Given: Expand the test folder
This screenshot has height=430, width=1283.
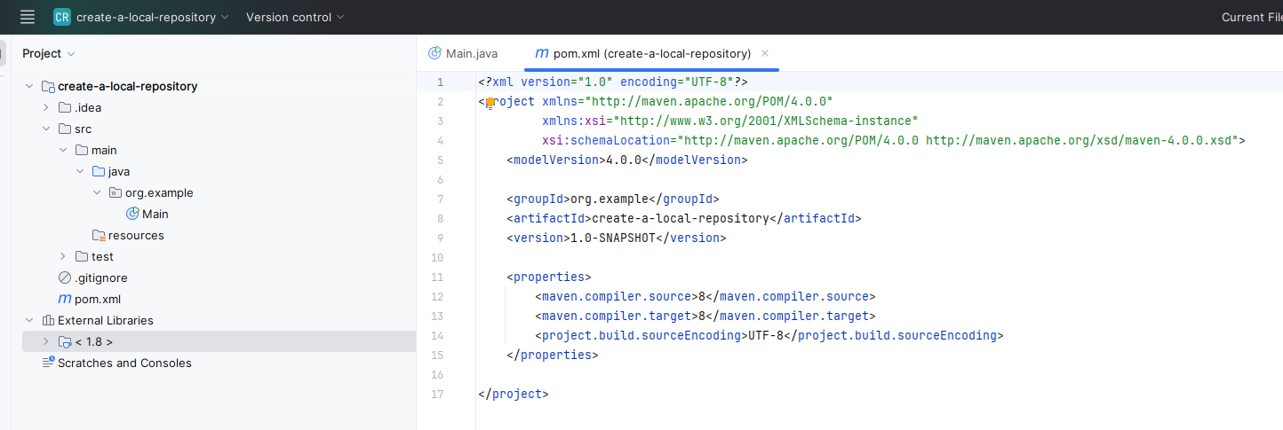Looking at the screenshot, I should 63,256.
